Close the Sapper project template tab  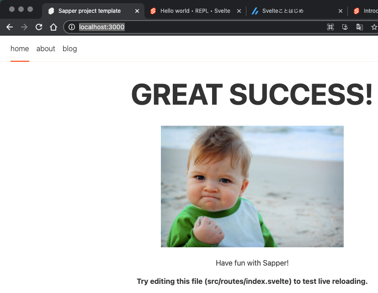coord(137,11)
